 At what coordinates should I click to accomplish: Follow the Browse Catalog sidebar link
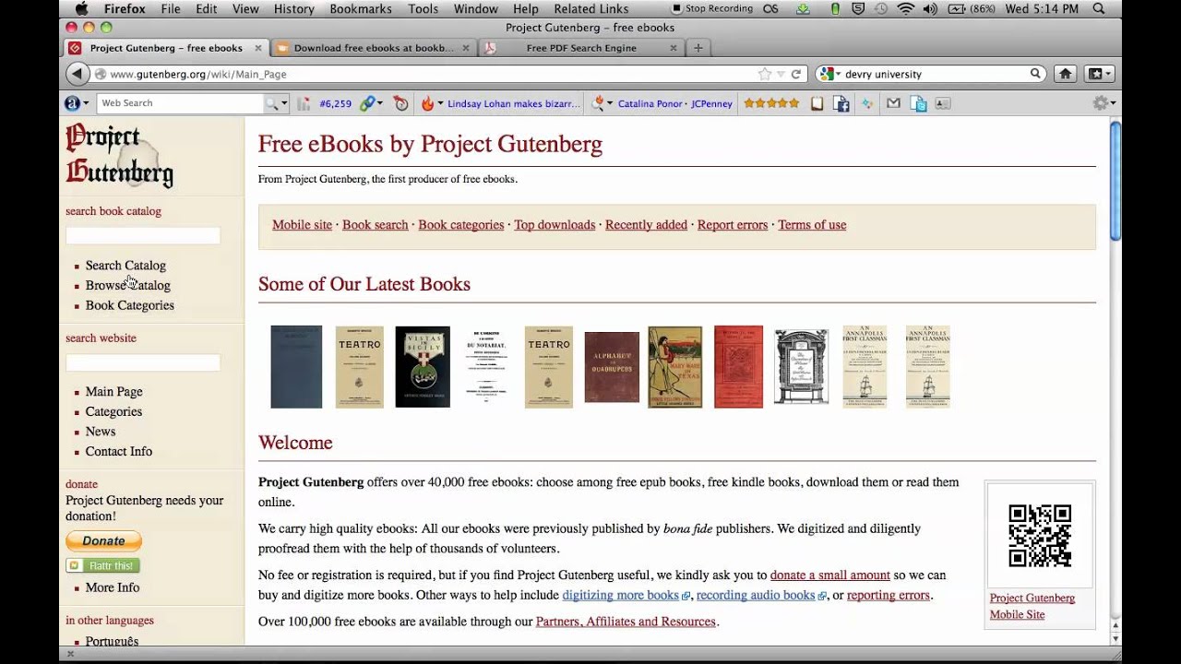128,286
